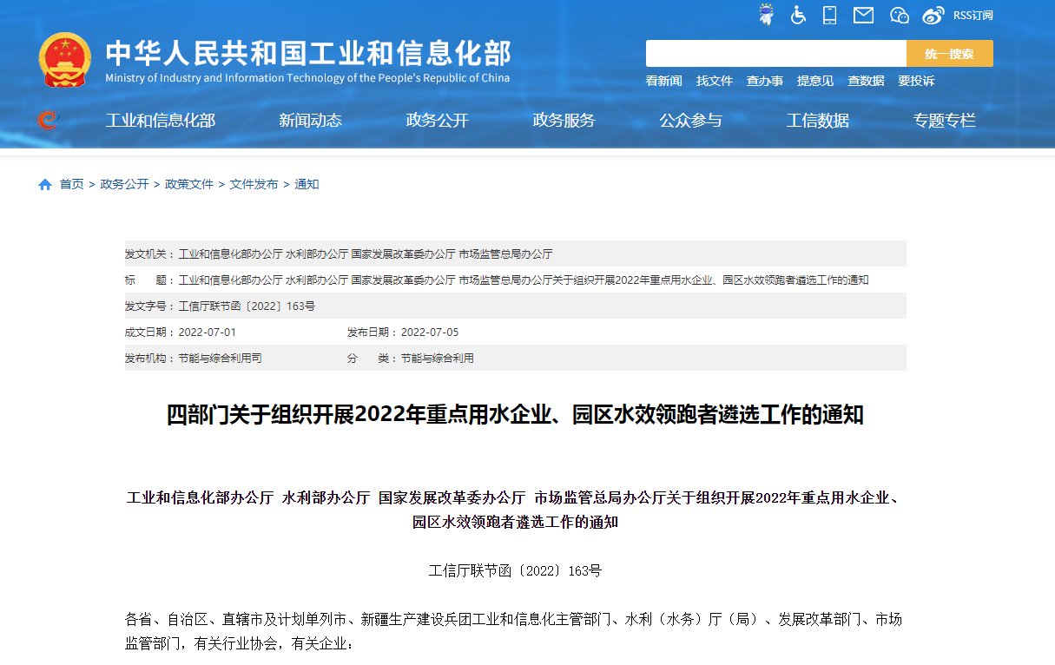Click the red swirl icon beside navigation
1055x665 pixels.
tap(47, 120)
